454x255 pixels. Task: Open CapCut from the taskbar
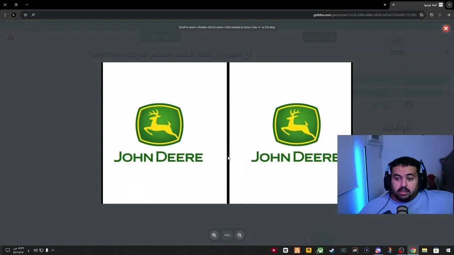[286, 250]
